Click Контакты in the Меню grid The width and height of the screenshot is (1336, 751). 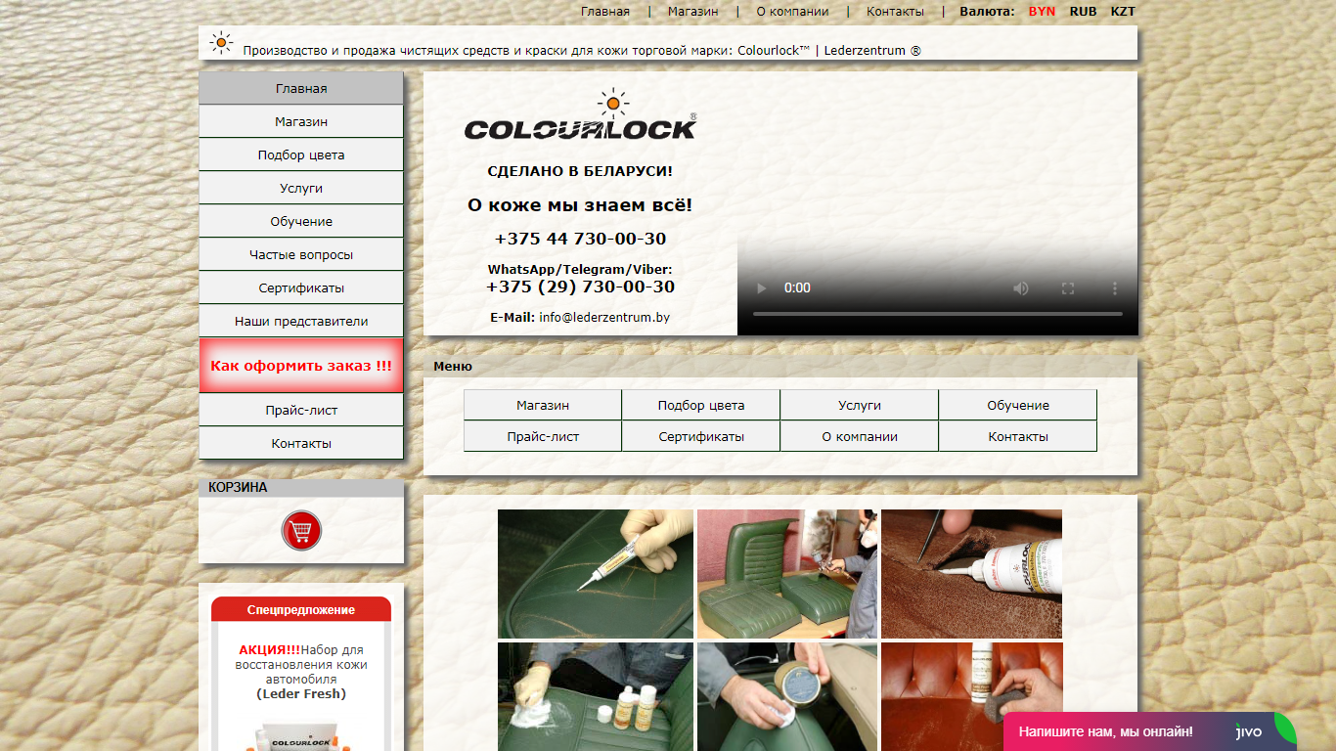click(x=1018, y=436)
